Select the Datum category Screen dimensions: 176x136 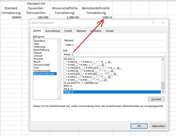click(45, 53)
